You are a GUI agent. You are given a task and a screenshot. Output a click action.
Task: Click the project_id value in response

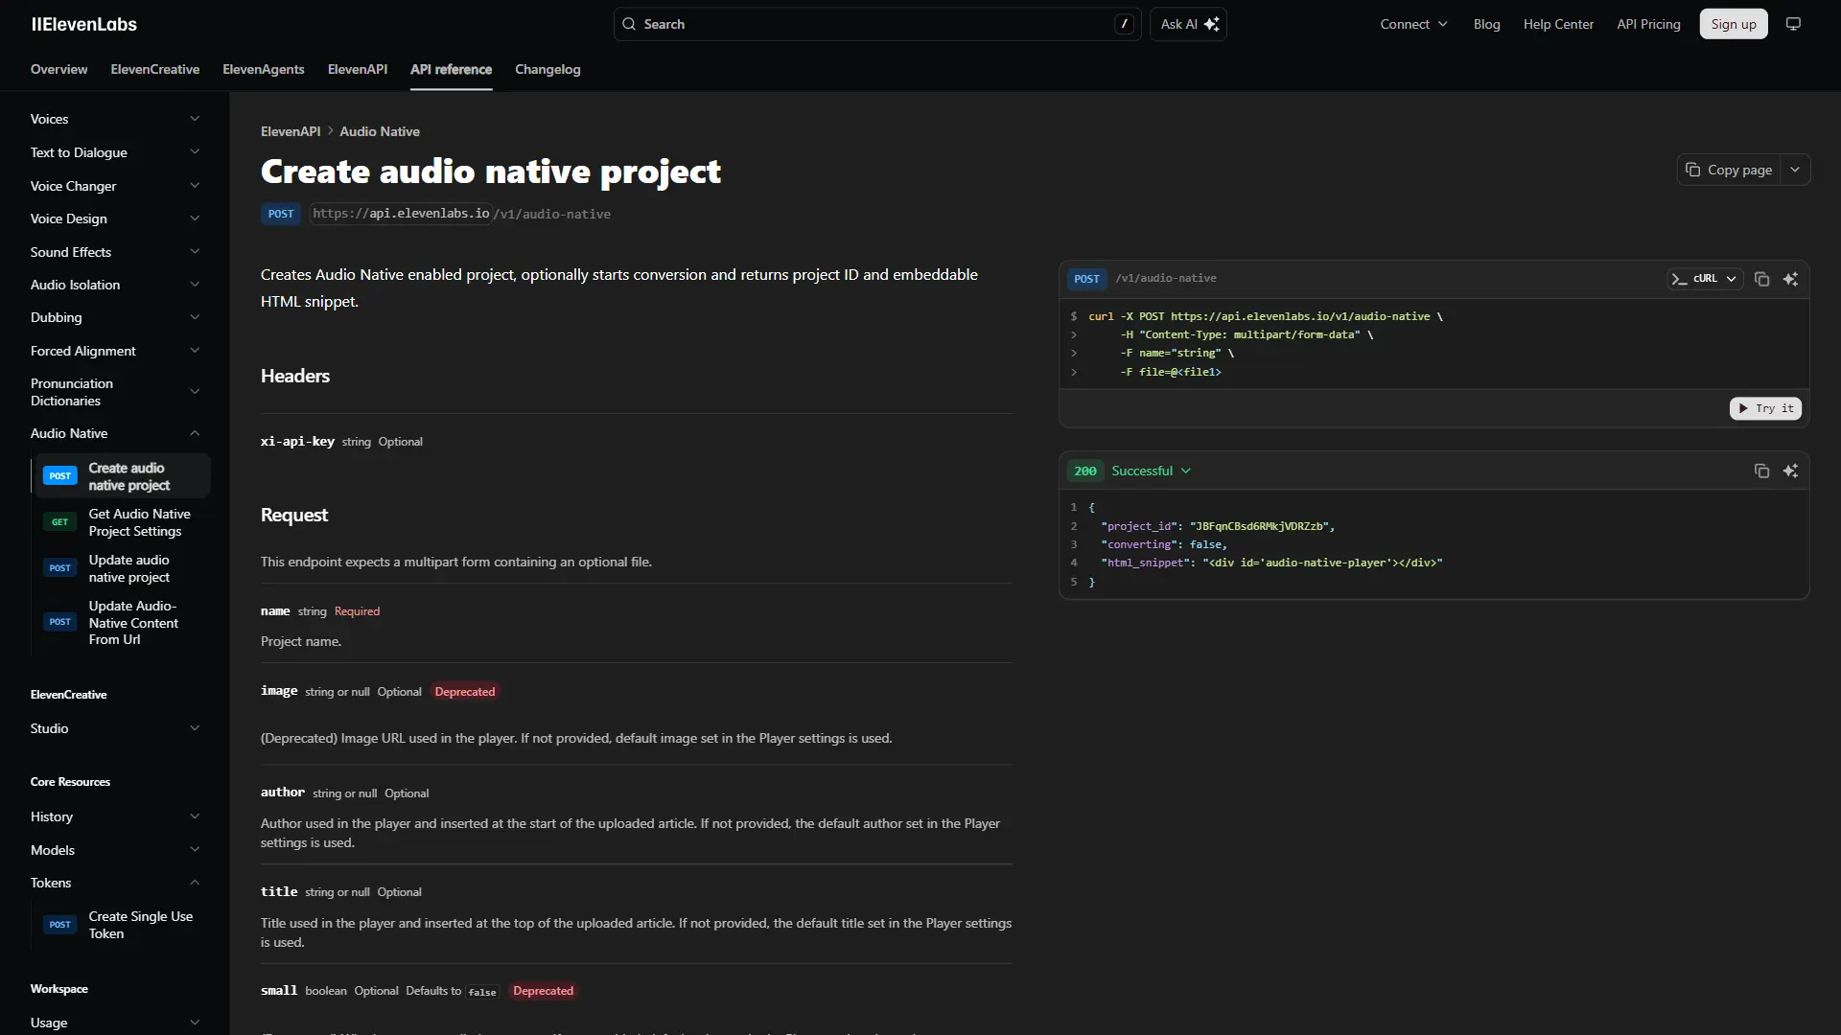coord(1260,526)
